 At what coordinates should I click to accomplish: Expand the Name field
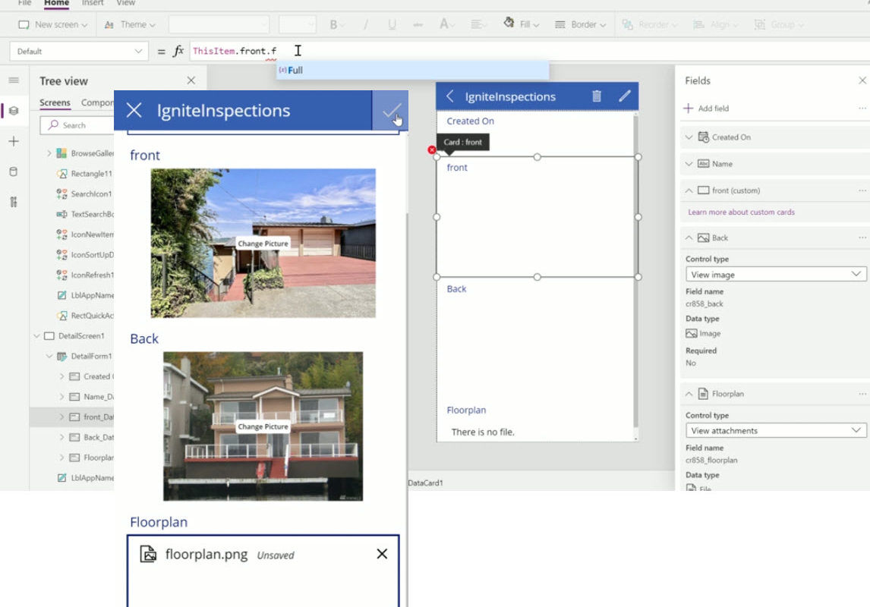tap(689, 164)
